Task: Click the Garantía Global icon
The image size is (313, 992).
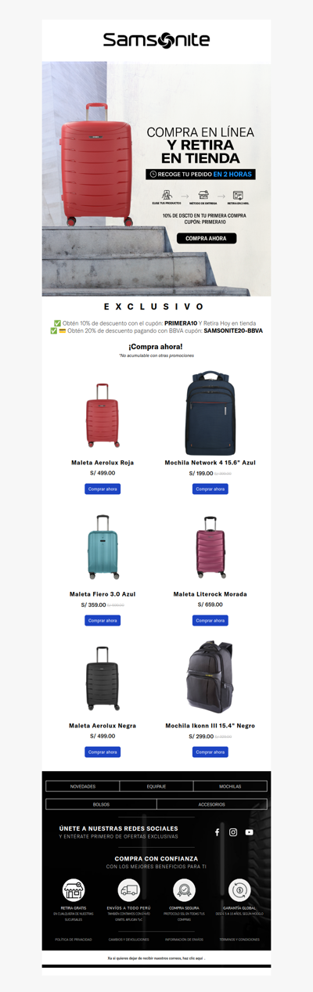Action: (x=239, y=890)
